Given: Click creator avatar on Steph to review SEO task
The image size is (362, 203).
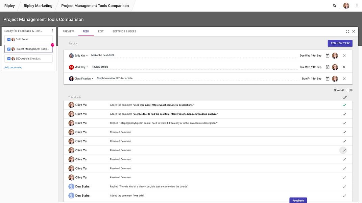Looking at the screenshot, I should point(335,78).
